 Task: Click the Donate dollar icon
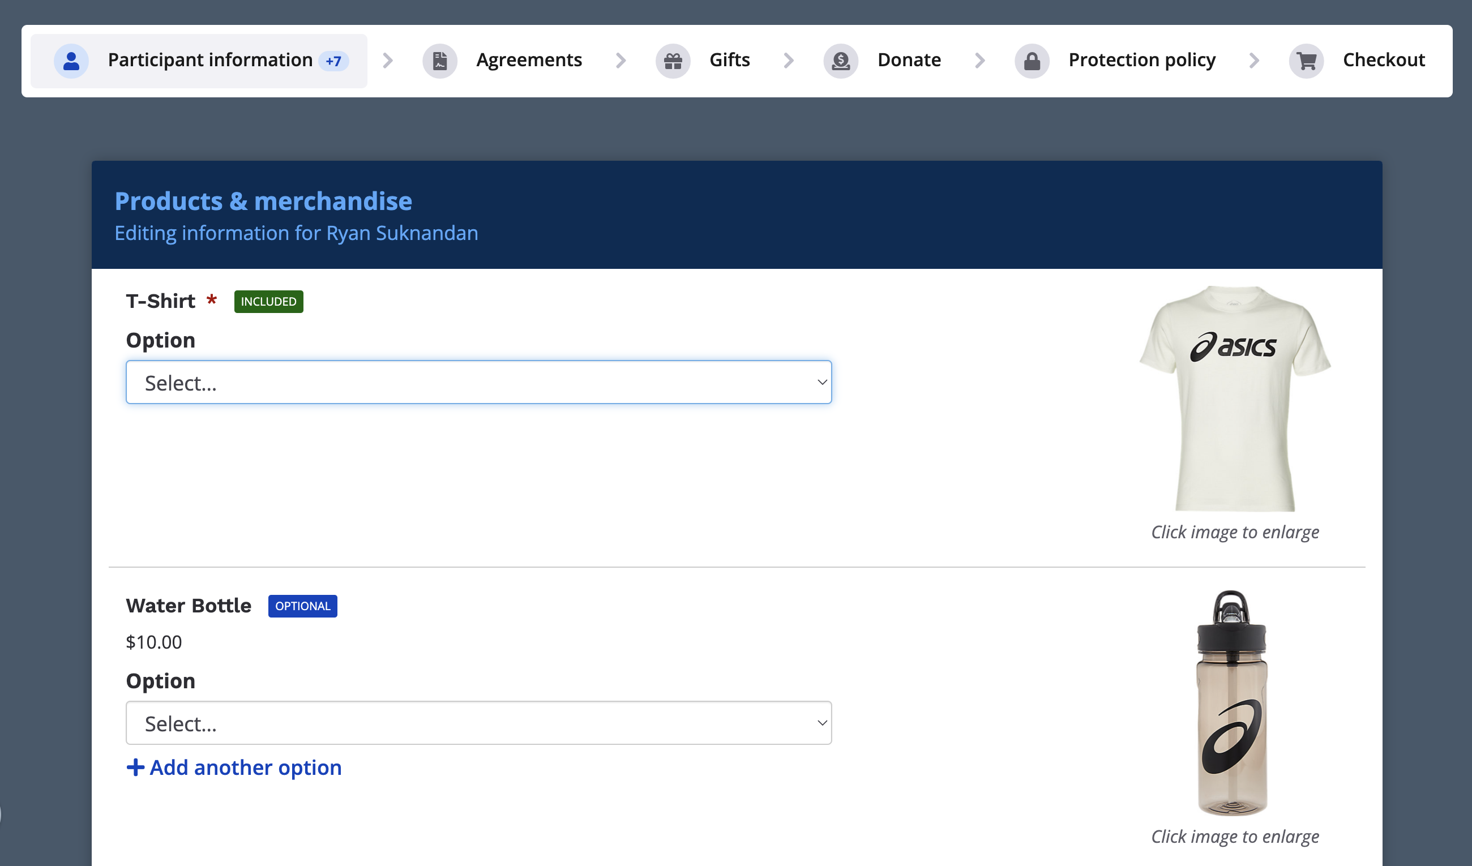[x=841, y=61]
